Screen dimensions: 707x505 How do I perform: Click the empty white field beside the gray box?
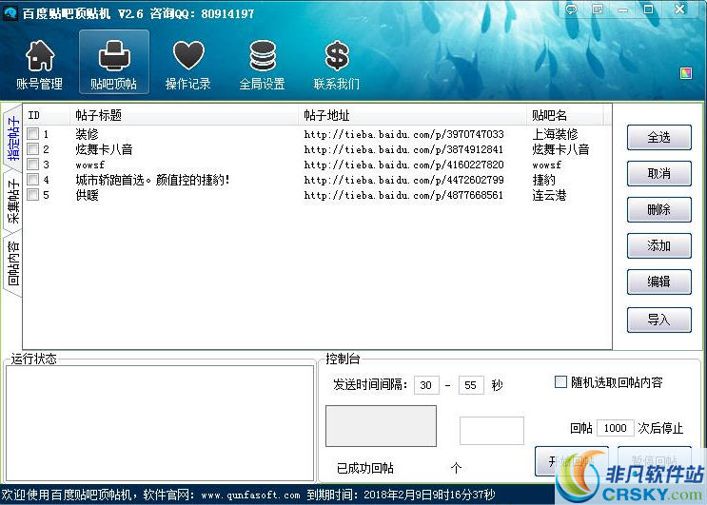click(x=492, y=431)
